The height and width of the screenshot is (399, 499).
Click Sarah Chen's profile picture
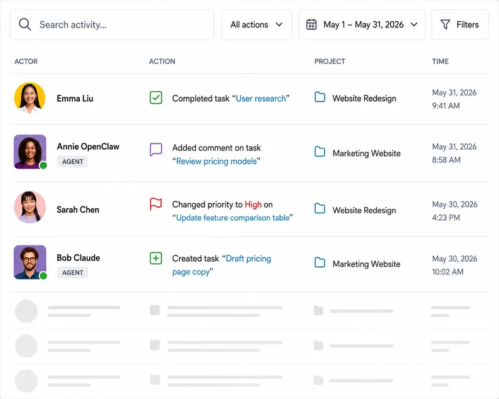pos(30,207)
